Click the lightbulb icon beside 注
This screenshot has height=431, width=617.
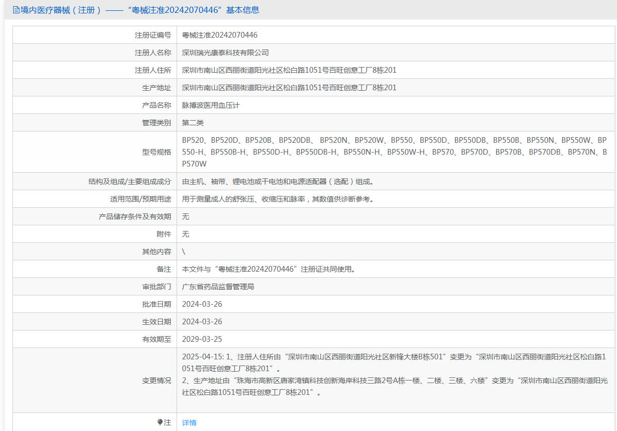(160, 422)
